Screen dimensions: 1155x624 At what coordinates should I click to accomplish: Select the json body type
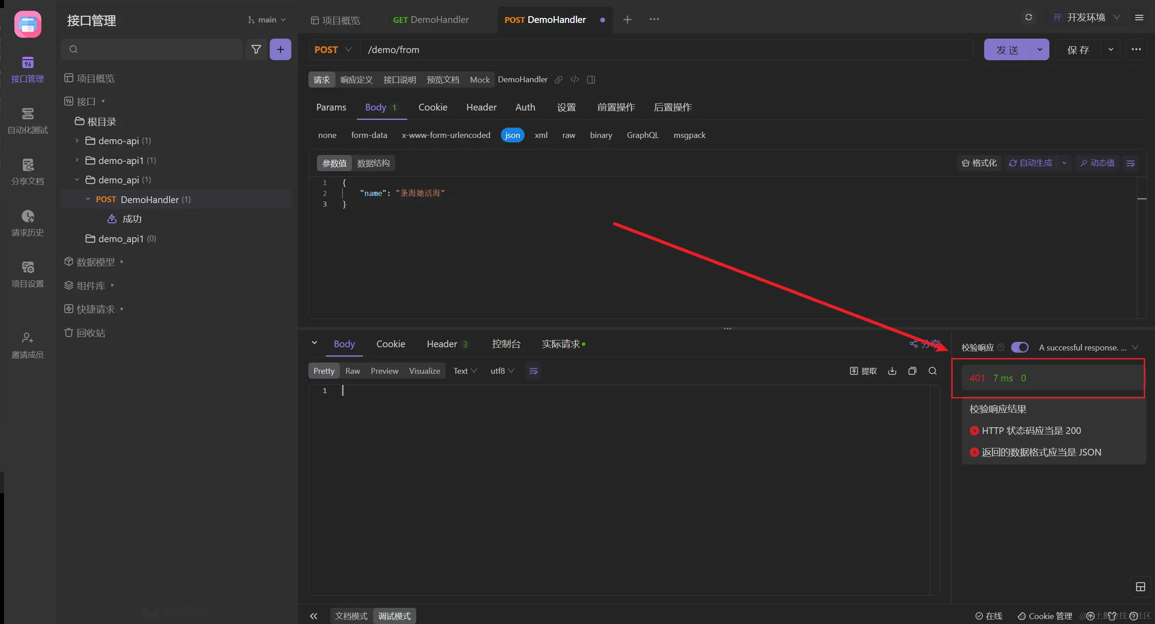point(512,135)
